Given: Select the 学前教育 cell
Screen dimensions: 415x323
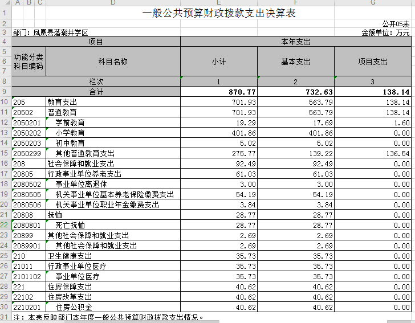Looking at the screenshot, I should click(113, 122).
